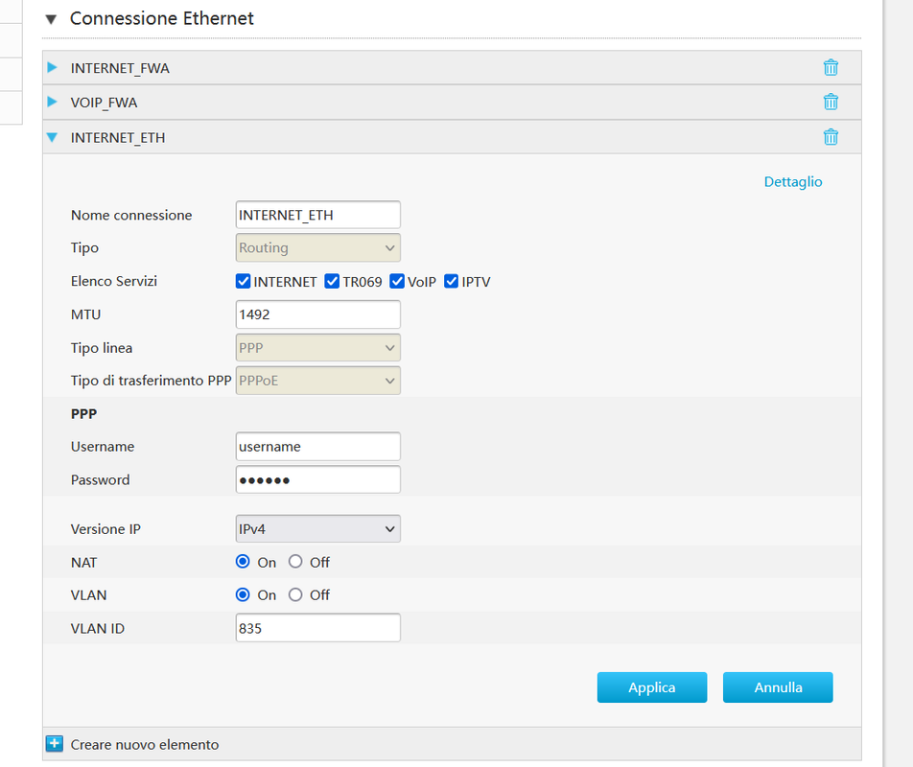The image size is (913, 767).
Task: Uncheck the TR069 service checkbox
Action: pyautogui.click(x=332, y=281)
